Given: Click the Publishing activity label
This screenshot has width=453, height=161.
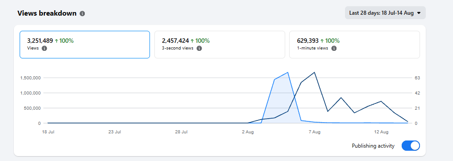Looking at the screenshot, I should point(373,146).
